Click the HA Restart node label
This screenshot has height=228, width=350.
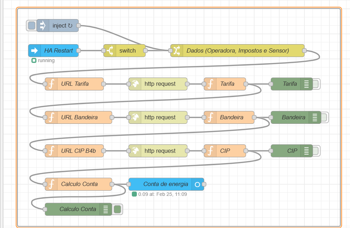coord(58,50)
